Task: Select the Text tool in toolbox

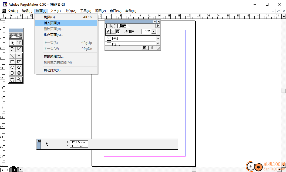Action: 19,43
